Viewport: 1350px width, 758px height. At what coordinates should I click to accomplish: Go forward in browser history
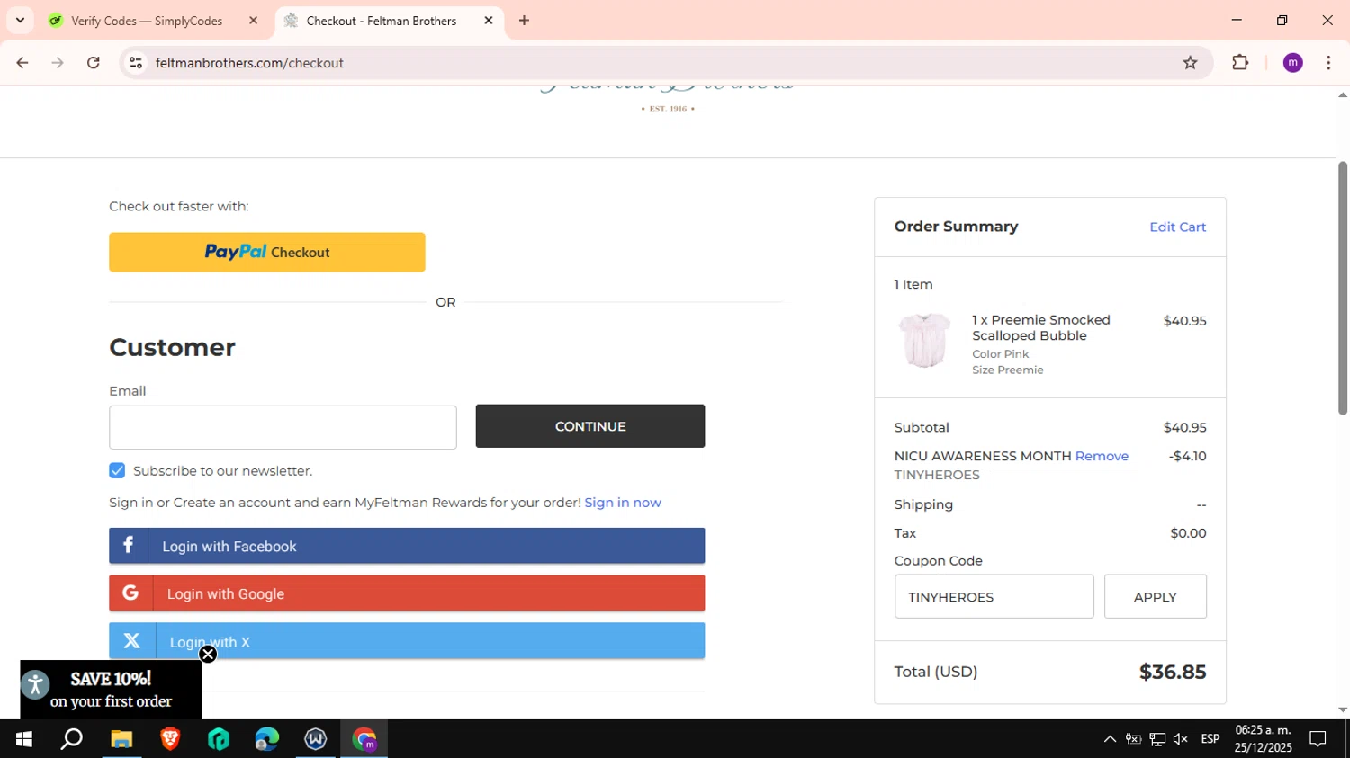coord(58,63)
